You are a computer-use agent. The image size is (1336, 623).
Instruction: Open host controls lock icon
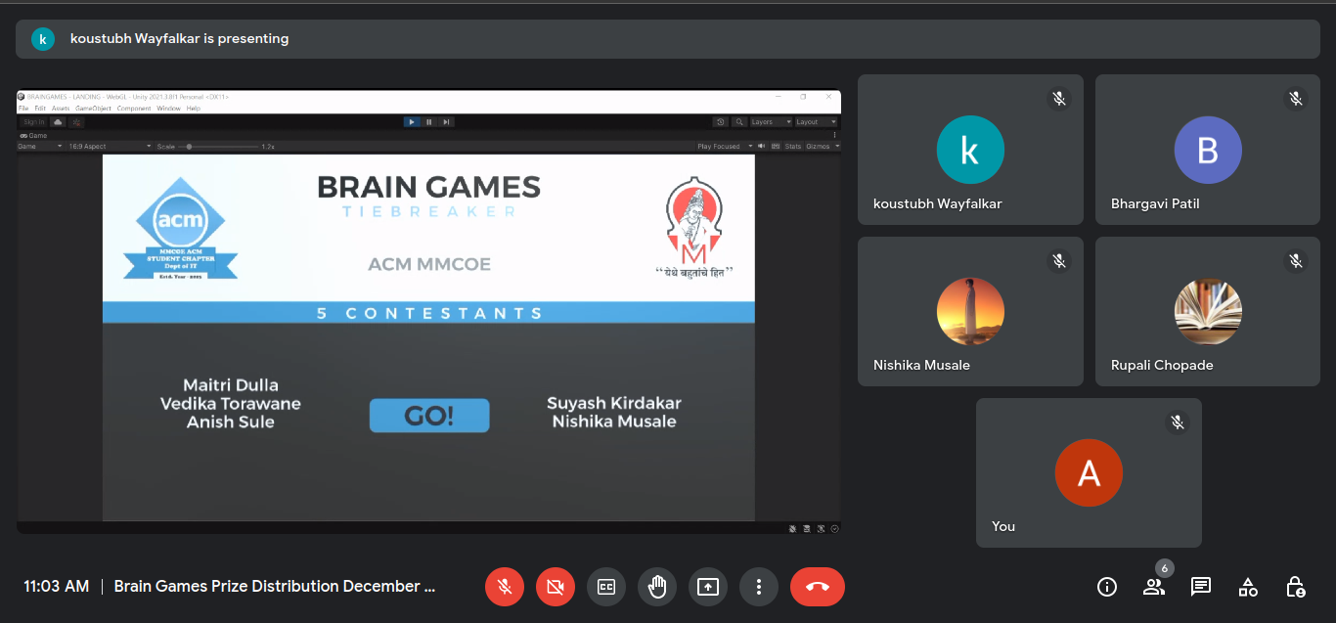click(x=1295, y=587)
